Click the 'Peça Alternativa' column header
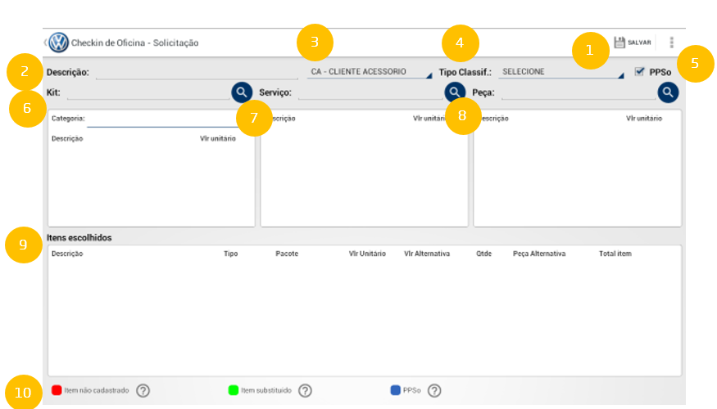The image size is (717, 409). coord(539,254)
